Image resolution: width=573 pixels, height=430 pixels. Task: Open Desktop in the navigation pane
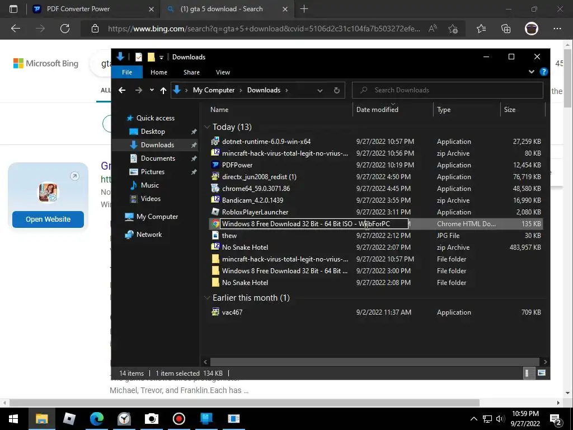click(153, 132)
